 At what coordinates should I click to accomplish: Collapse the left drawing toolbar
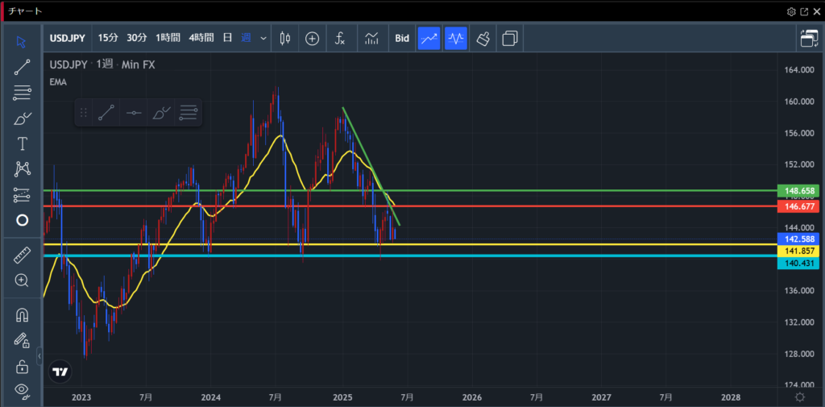point(39,356)
